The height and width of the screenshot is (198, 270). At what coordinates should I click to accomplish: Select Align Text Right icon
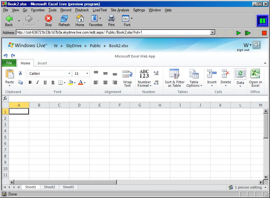pos(115,83)
